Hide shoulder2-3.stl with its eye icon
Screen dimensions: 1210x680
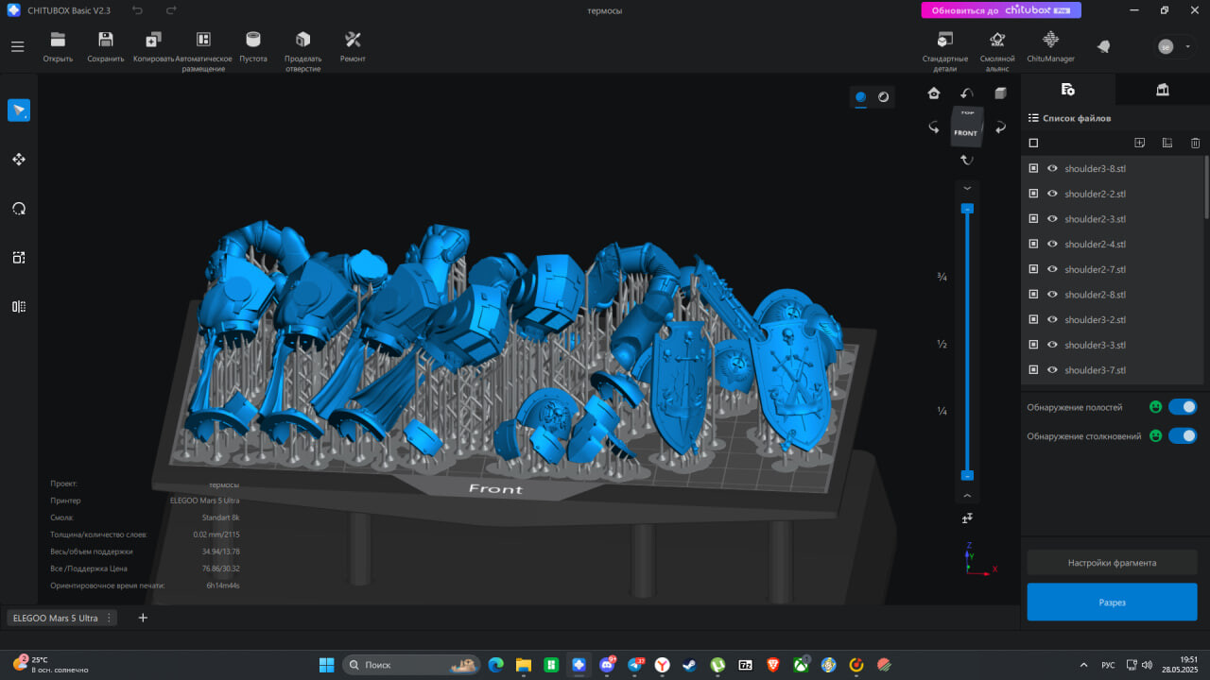(x=1052, y=219)
